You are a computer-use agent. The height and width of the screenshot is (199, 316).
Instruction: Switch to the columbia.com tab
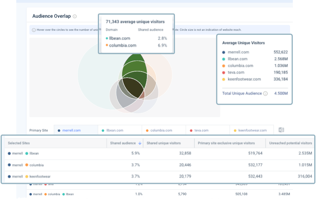point(161,130)
